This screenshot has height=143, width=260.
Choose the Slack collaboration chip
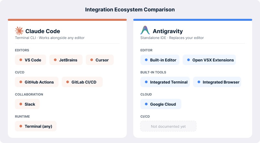tap(27, 104)
